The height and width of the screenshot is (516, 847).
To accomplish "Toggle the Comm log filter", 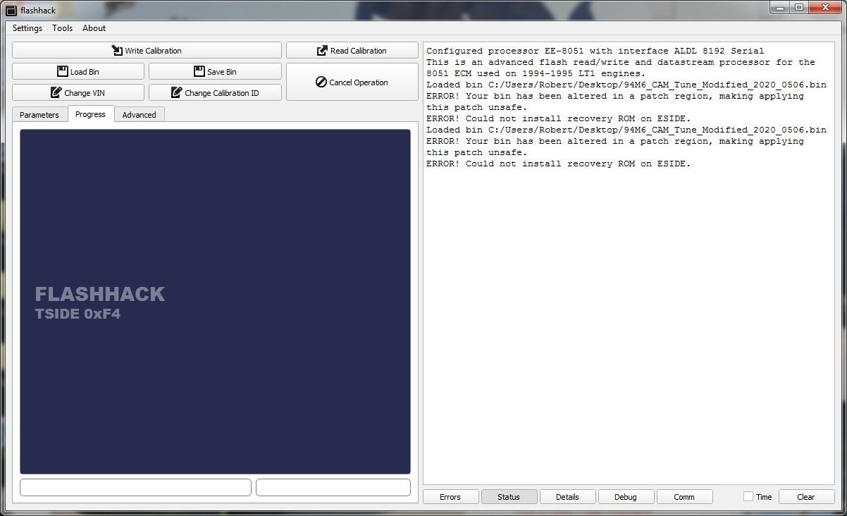I will pyautogui.click(x=684, y=497).
